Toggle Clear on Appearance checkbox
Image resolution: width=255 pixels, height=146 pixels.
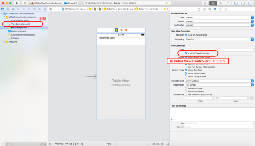click(186, 35)
